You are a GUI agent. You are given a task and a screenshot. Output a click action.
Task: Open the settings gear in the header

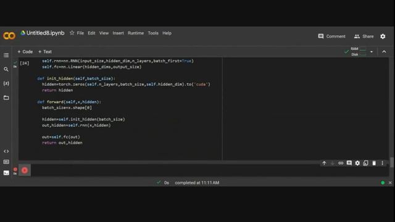coord(383,36)
